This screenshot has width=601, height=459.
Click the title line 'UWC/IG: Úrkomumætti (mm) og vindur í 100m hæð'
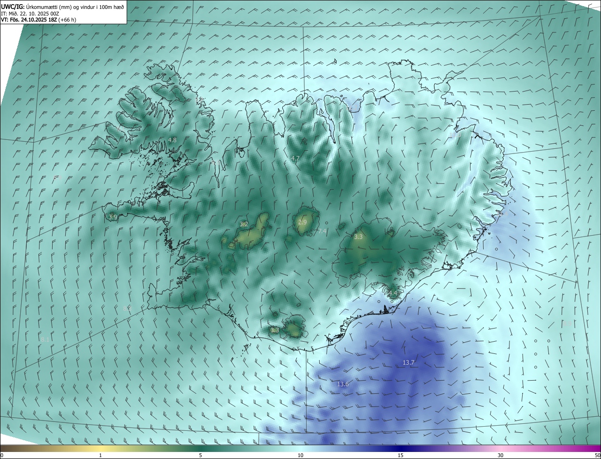(x=62, y=7)
